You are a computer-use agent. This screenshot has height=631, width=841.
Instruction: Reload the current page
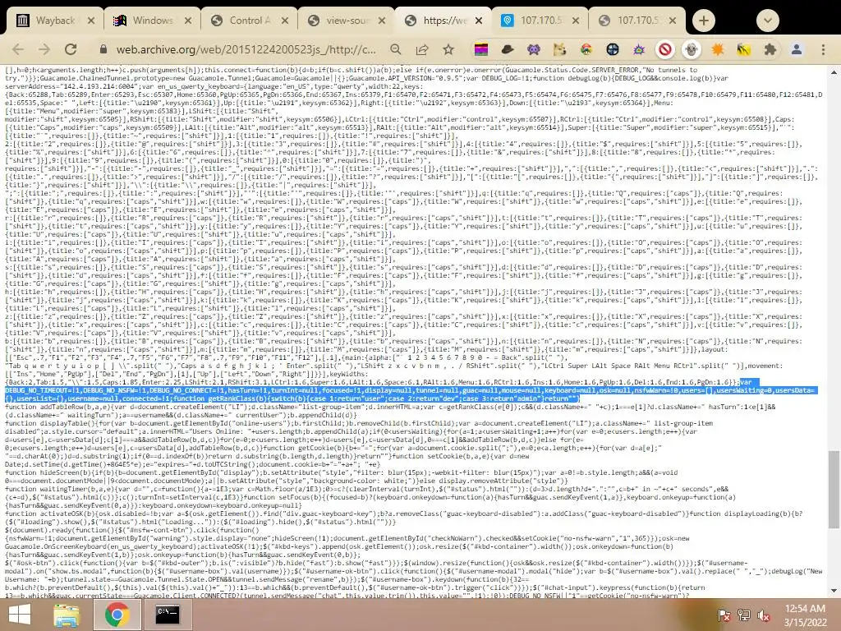coord(71,49)
